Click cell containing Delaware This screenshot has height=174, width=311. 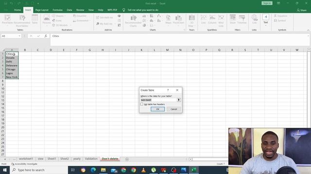coord(12,66)
